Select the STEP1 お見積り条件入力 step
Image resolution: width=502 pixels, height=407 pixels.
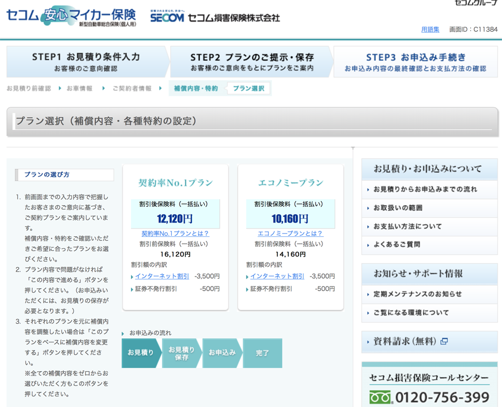click(86, 62)
